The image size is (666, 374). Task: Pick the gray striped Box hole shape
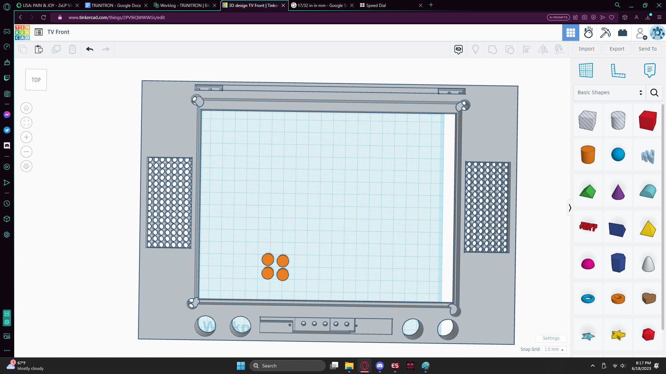pyautogui.click(x=587, y=120)
